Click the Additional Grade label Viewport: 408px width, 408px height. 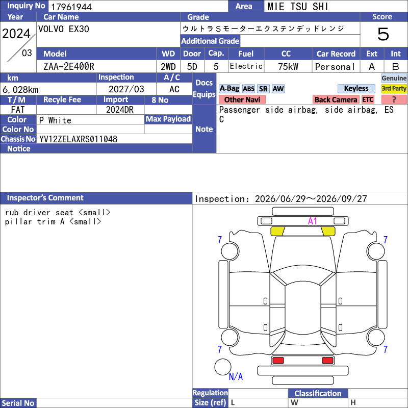210,41
